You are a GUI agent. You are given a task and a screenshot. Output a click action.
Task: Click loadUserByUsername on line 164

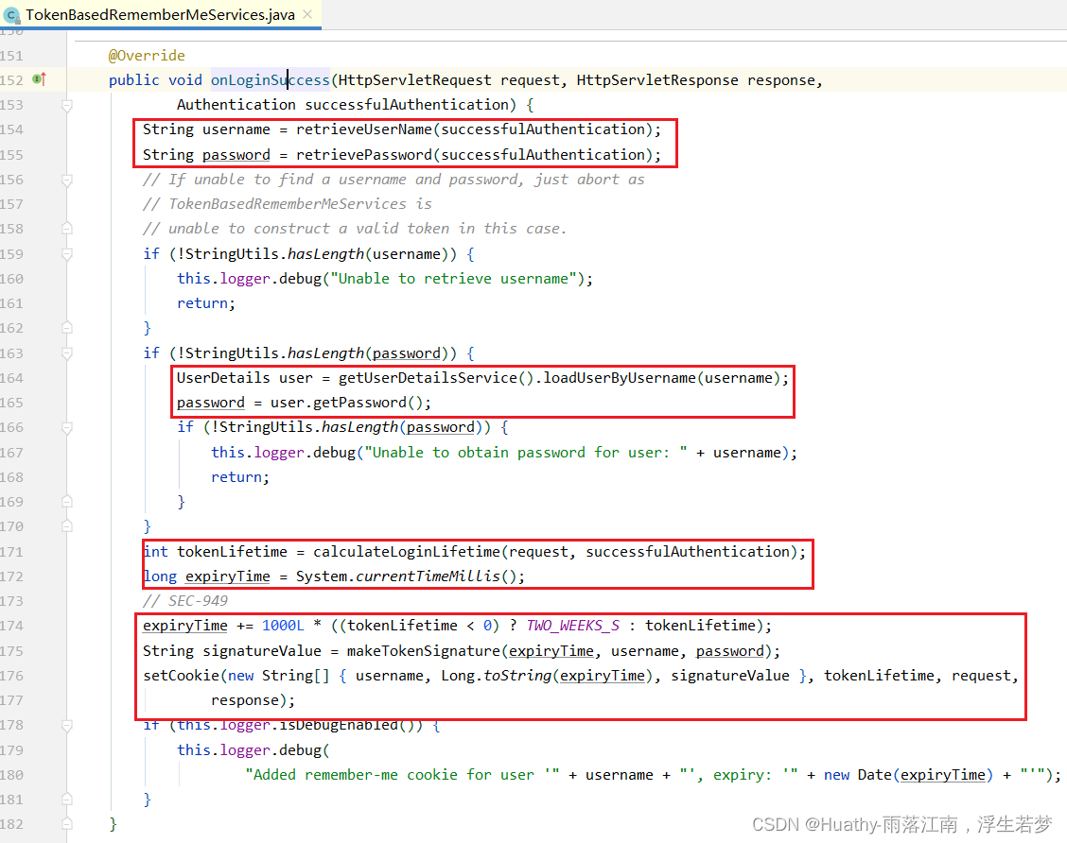620,378
